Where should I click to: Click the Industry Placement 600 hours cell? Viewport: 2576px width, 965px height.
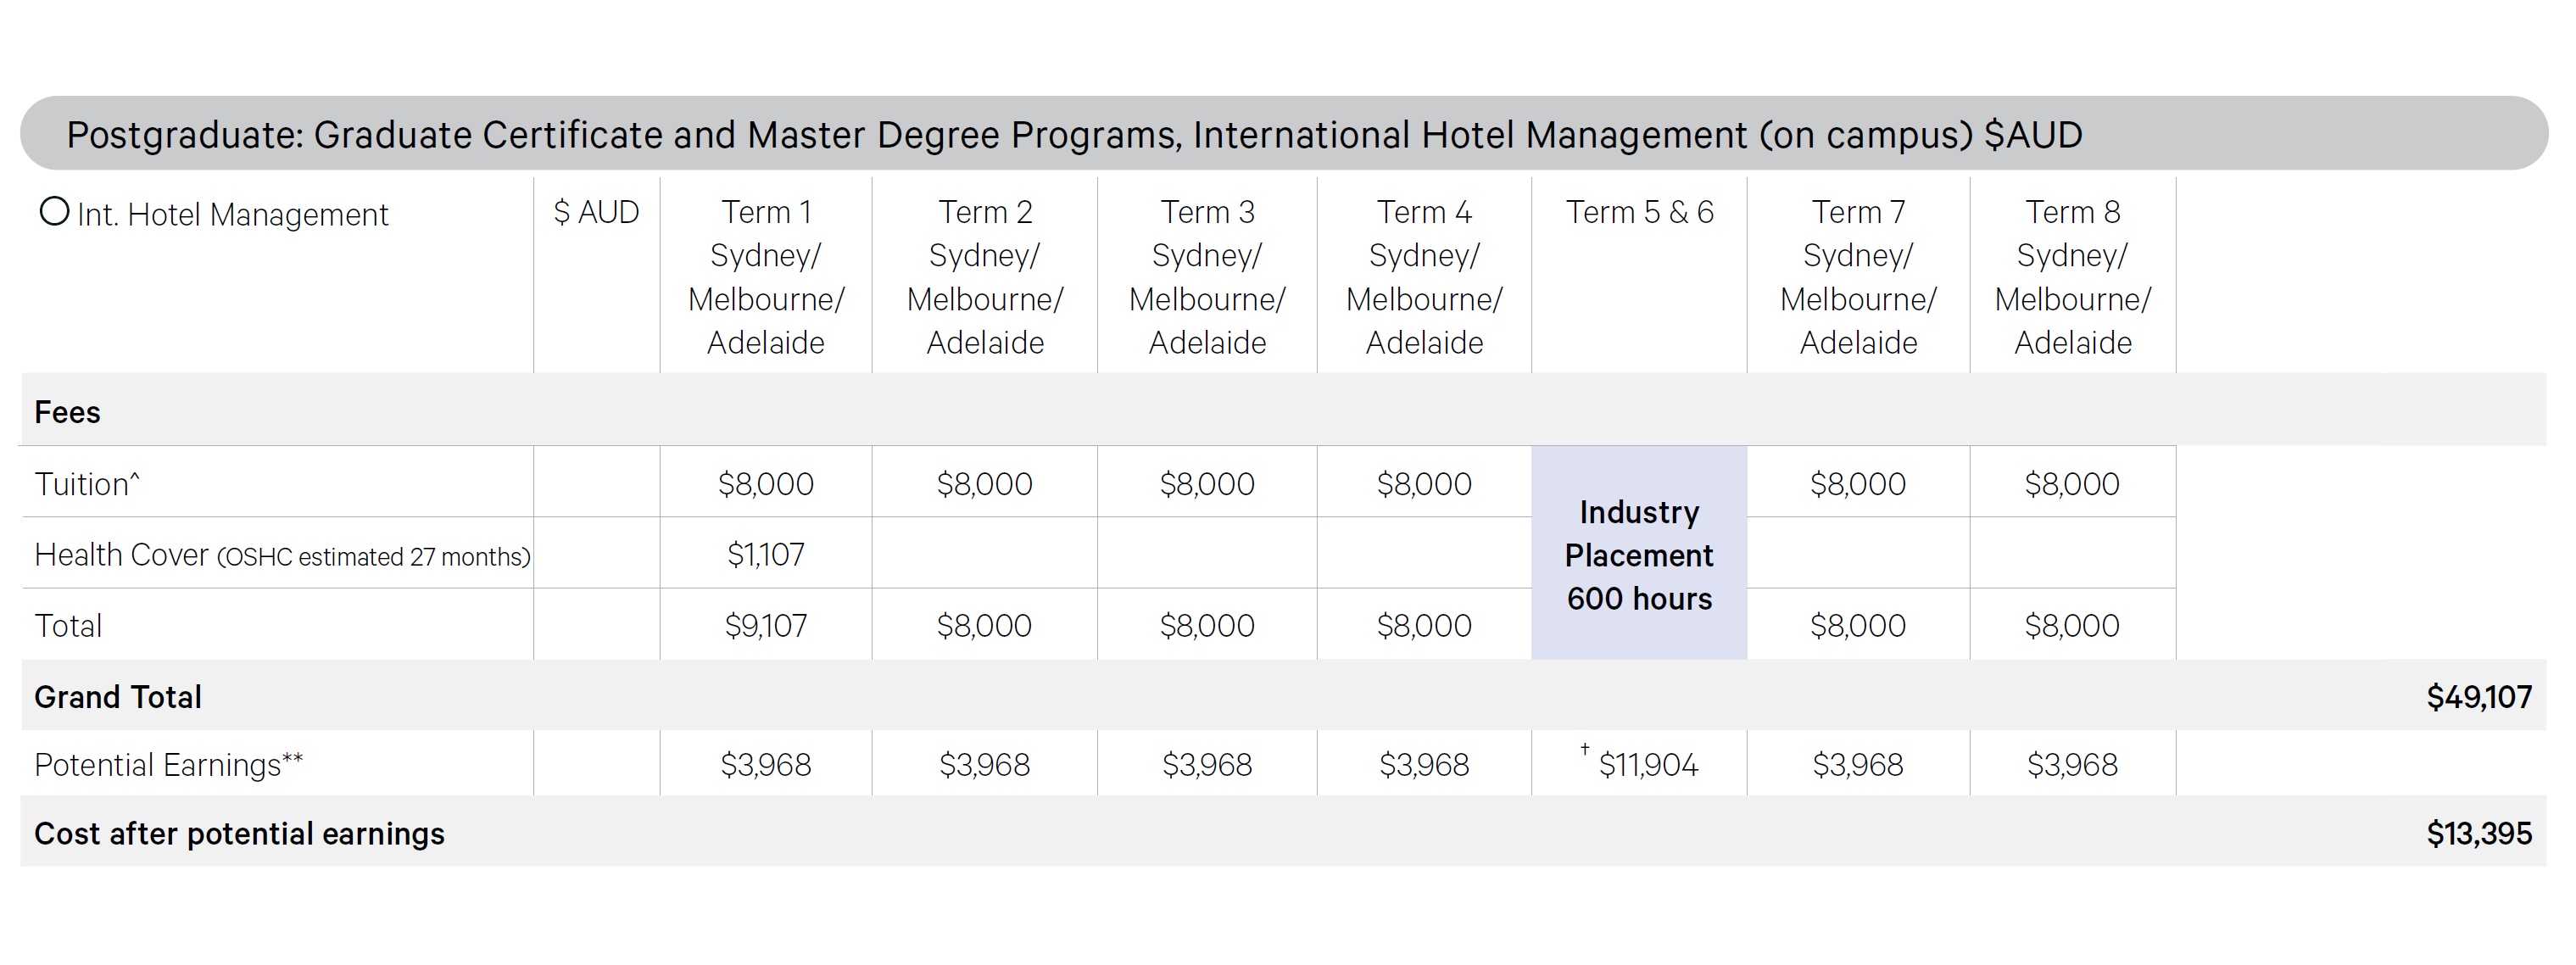click(x=1639, y=555)
